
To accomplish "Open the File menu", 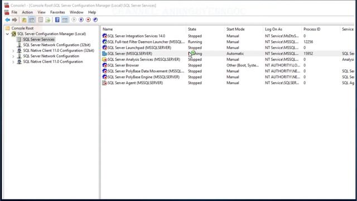I will pos(14,12).
